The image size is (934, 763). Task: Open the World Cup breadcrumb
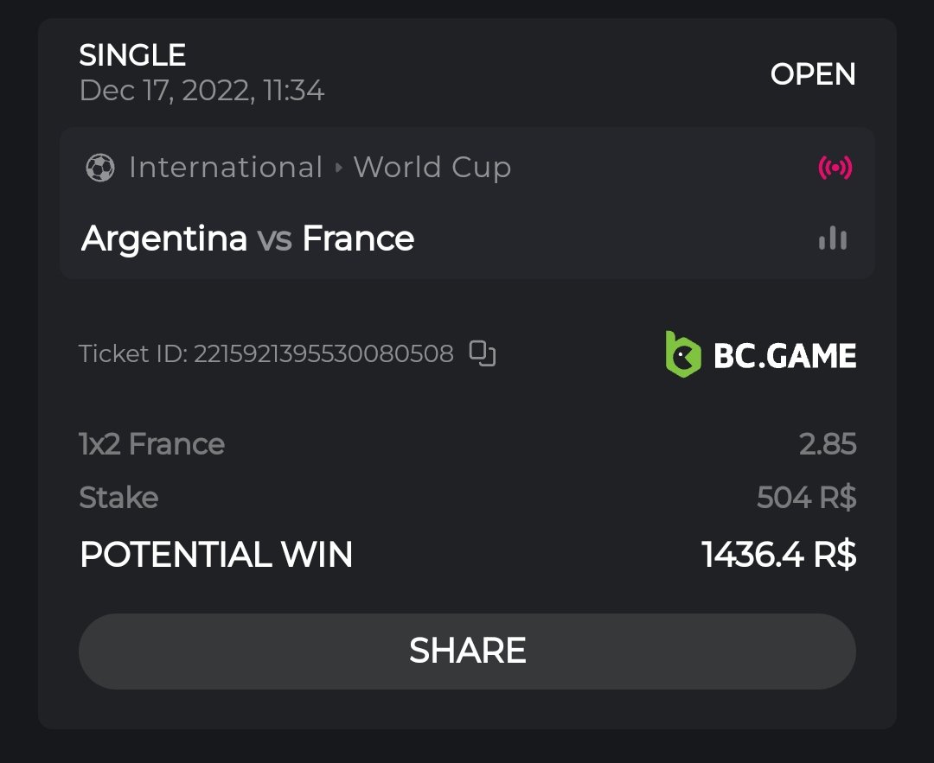[432, 168]
